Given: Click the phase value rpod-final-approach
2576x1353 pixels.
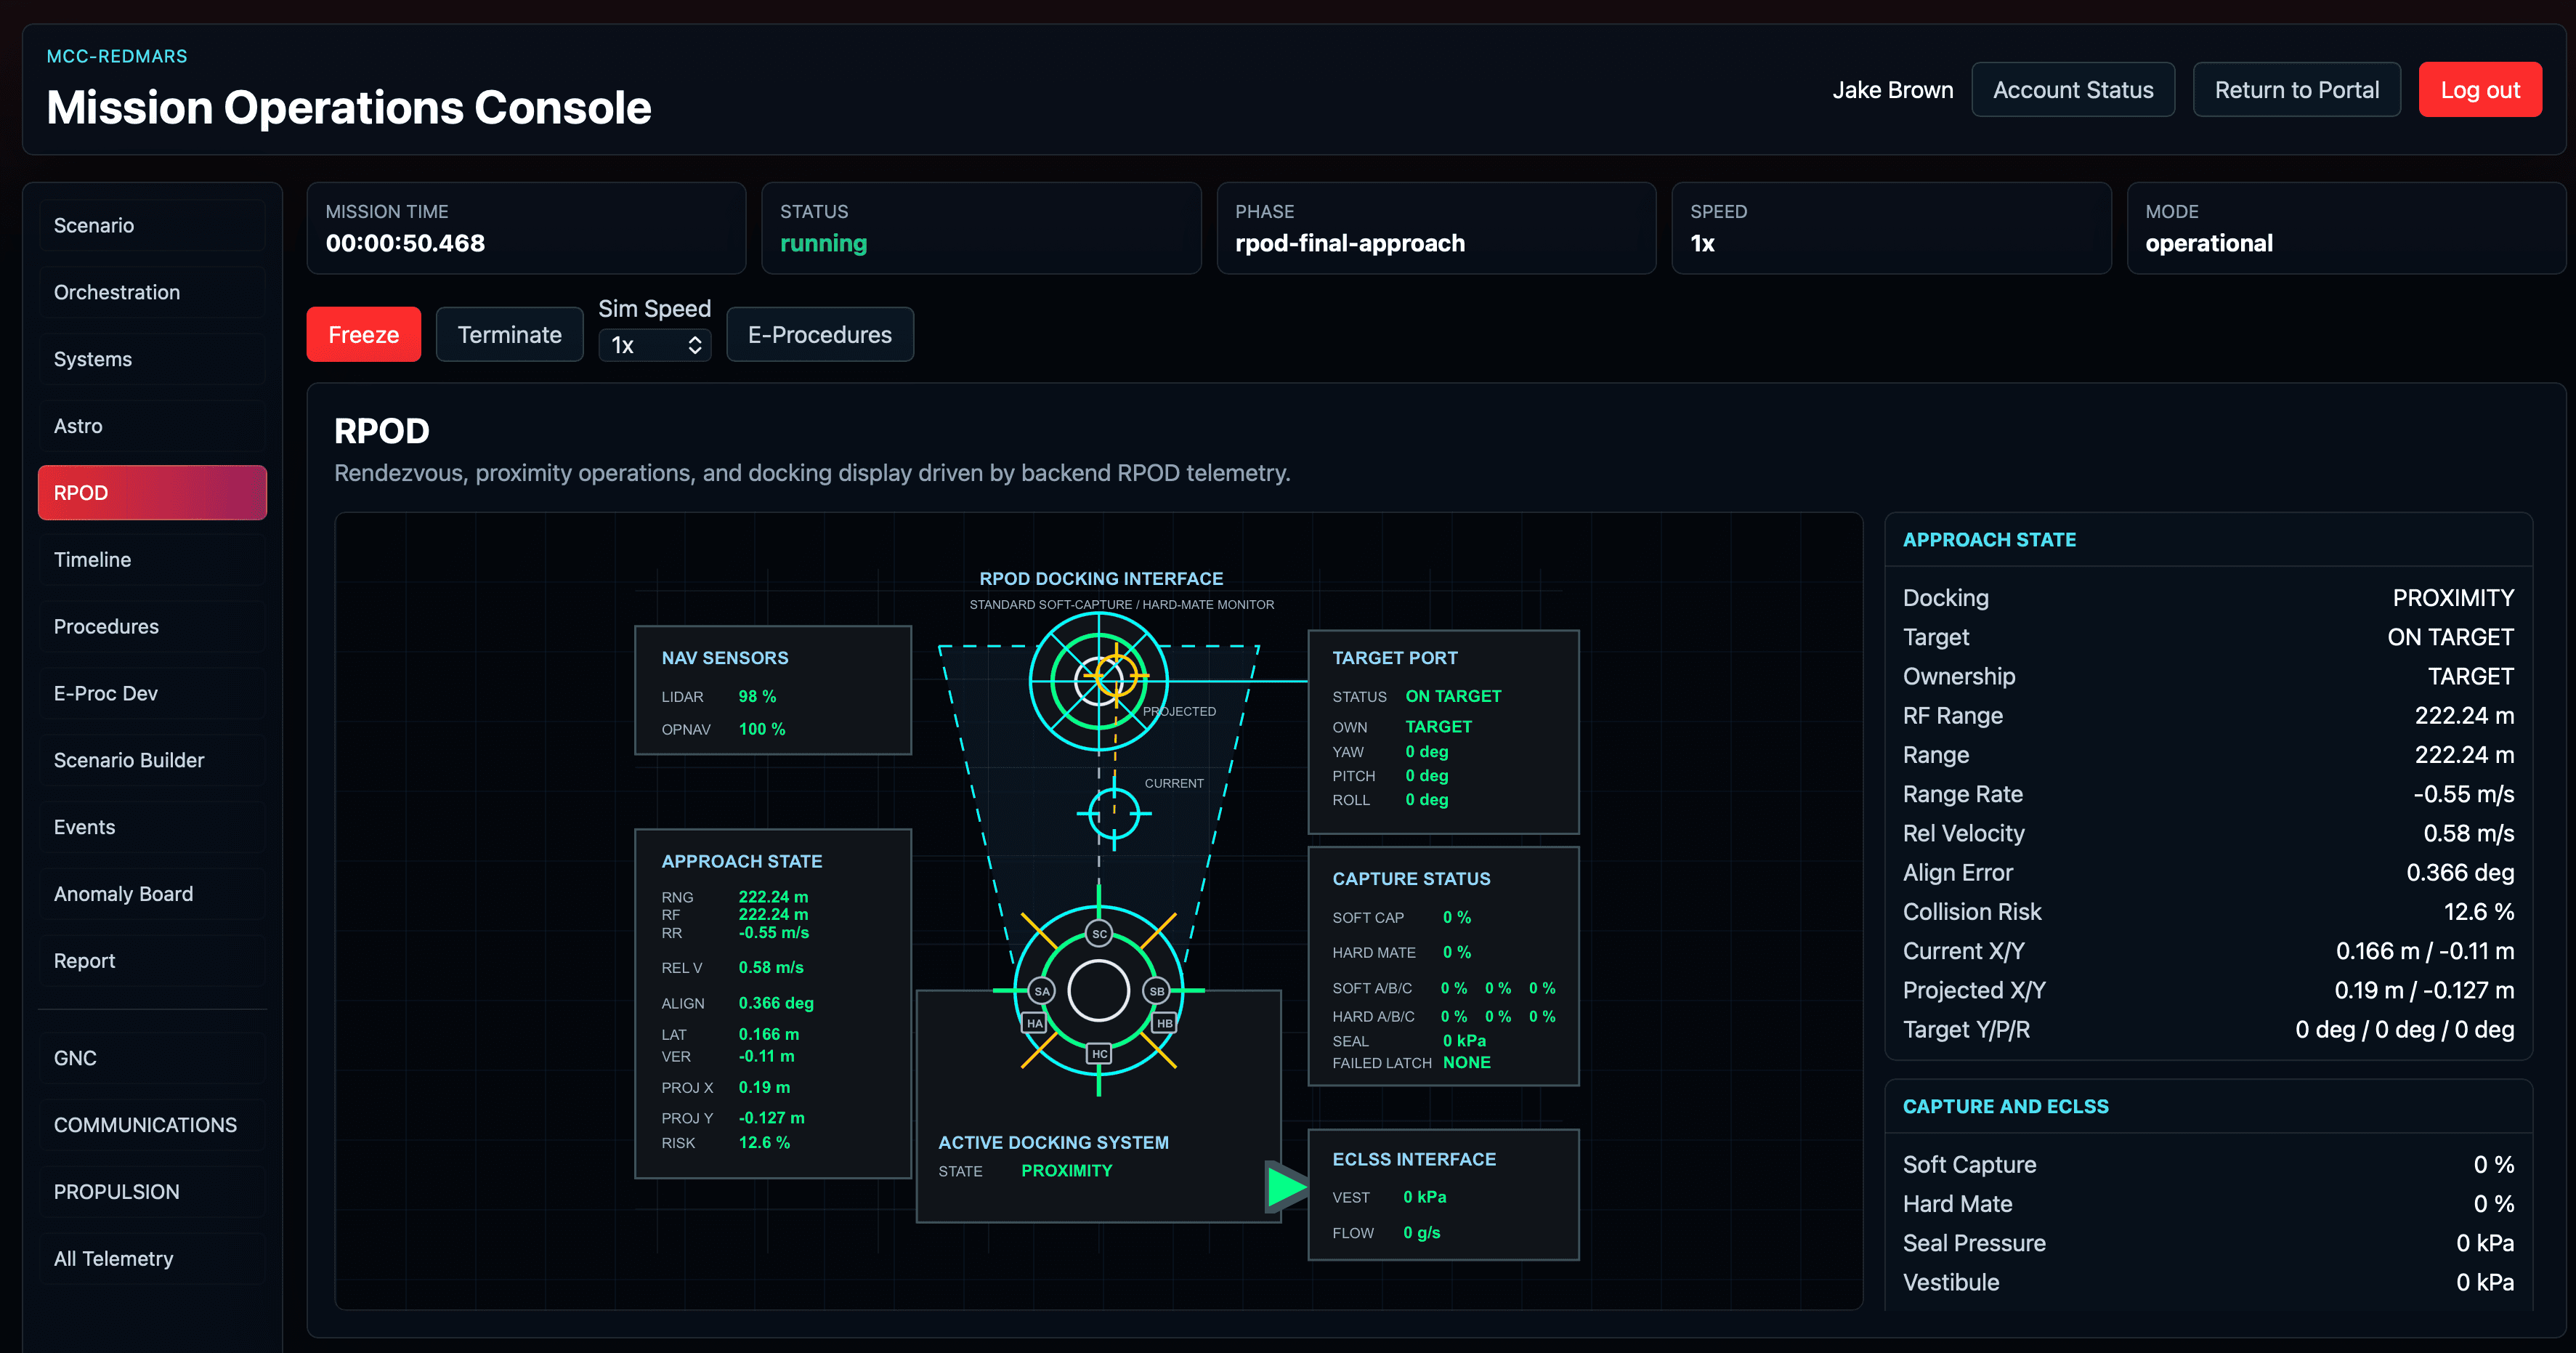Looking at the screenshot, I should click(1350, 243).
